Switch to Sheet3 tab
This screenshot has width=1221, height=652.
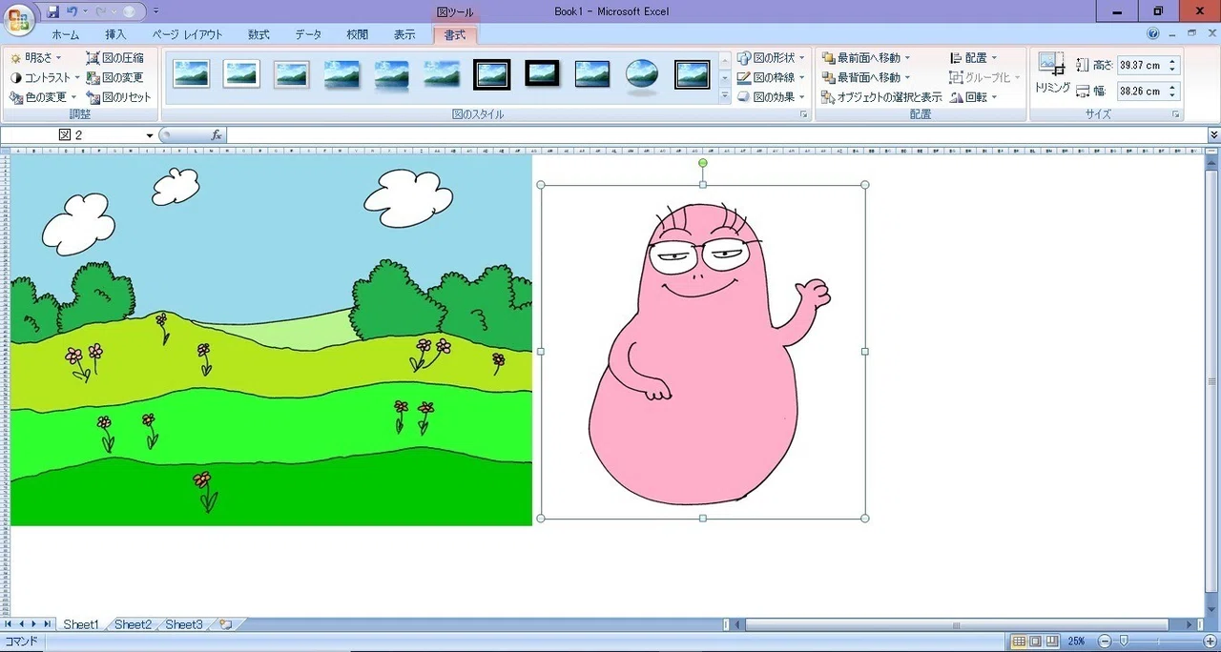pos(183,624)
